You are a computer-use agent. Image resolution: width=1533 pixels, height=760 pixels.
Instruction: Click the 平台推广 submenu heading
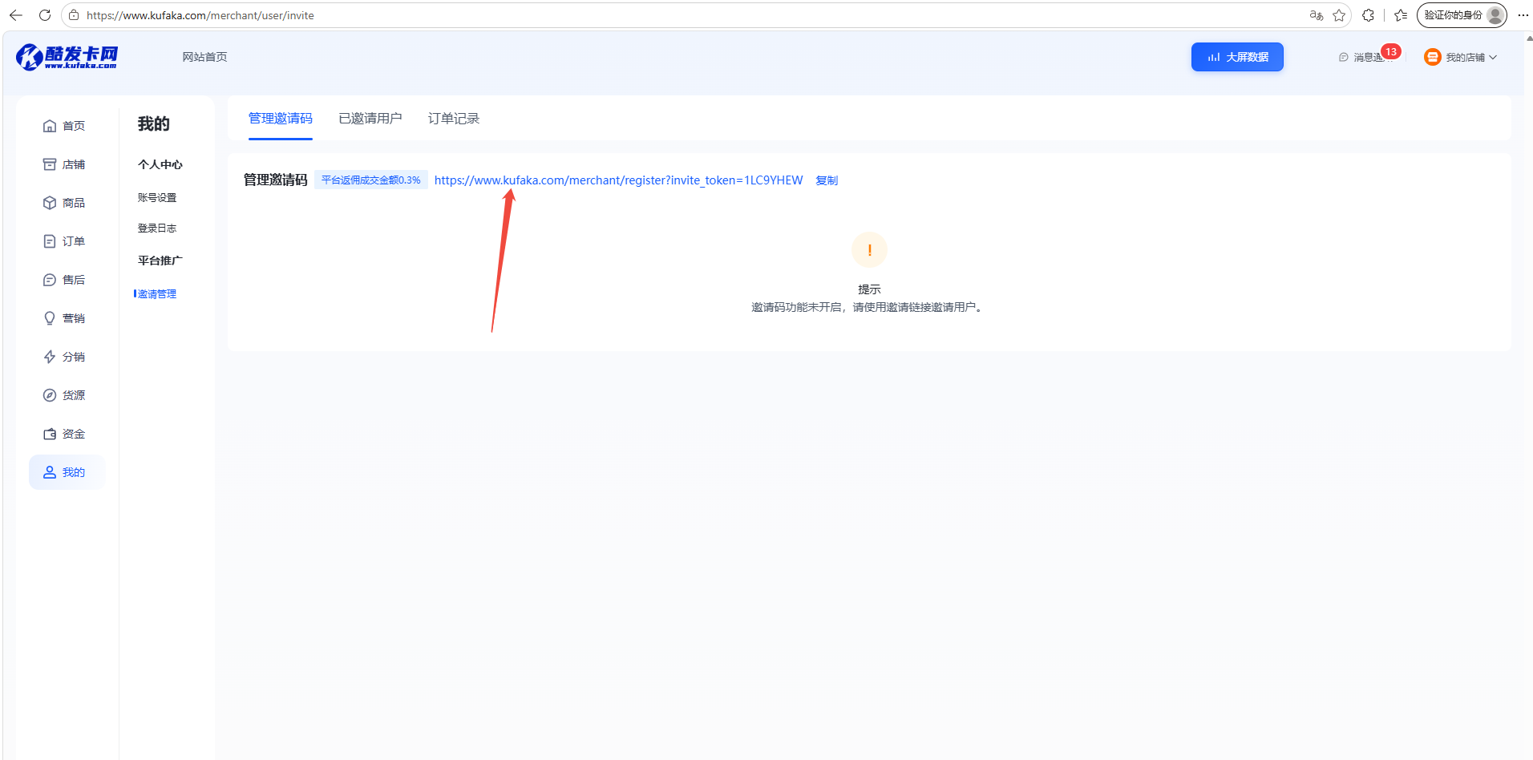[x=160, y=261]
